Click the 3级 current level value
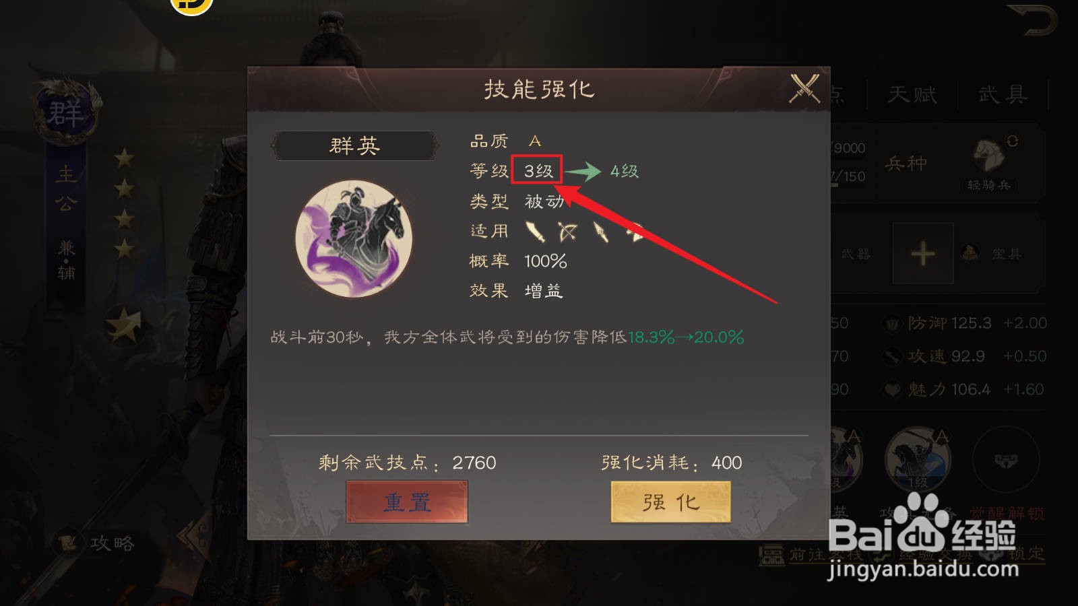 pos(538,171)
